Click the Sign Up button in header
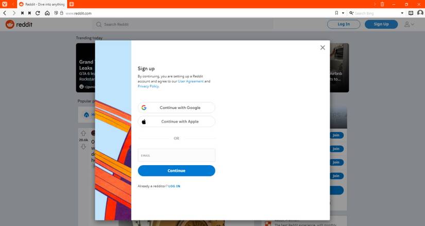425x226 pixels. pos(381,24)
